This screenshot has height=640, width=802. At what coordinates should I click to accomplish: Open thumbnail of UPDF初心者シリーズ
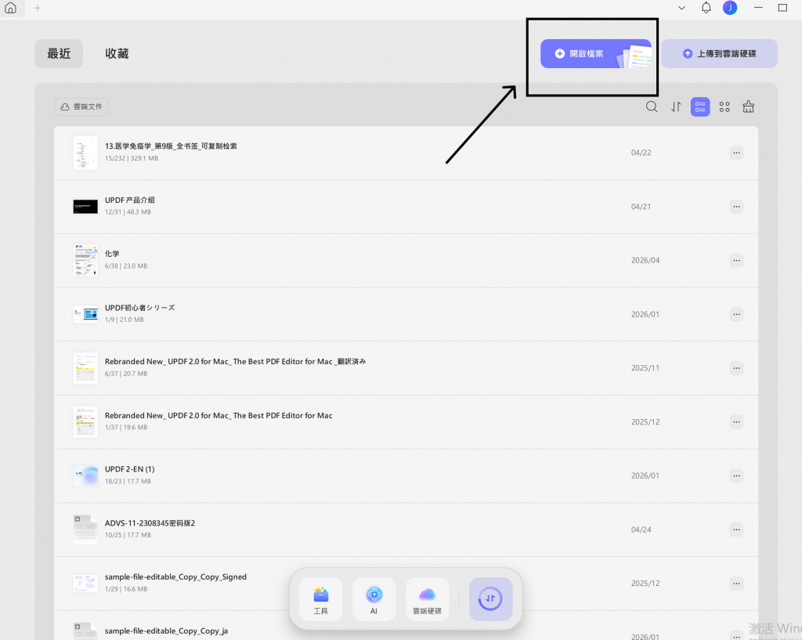(85, 314)
